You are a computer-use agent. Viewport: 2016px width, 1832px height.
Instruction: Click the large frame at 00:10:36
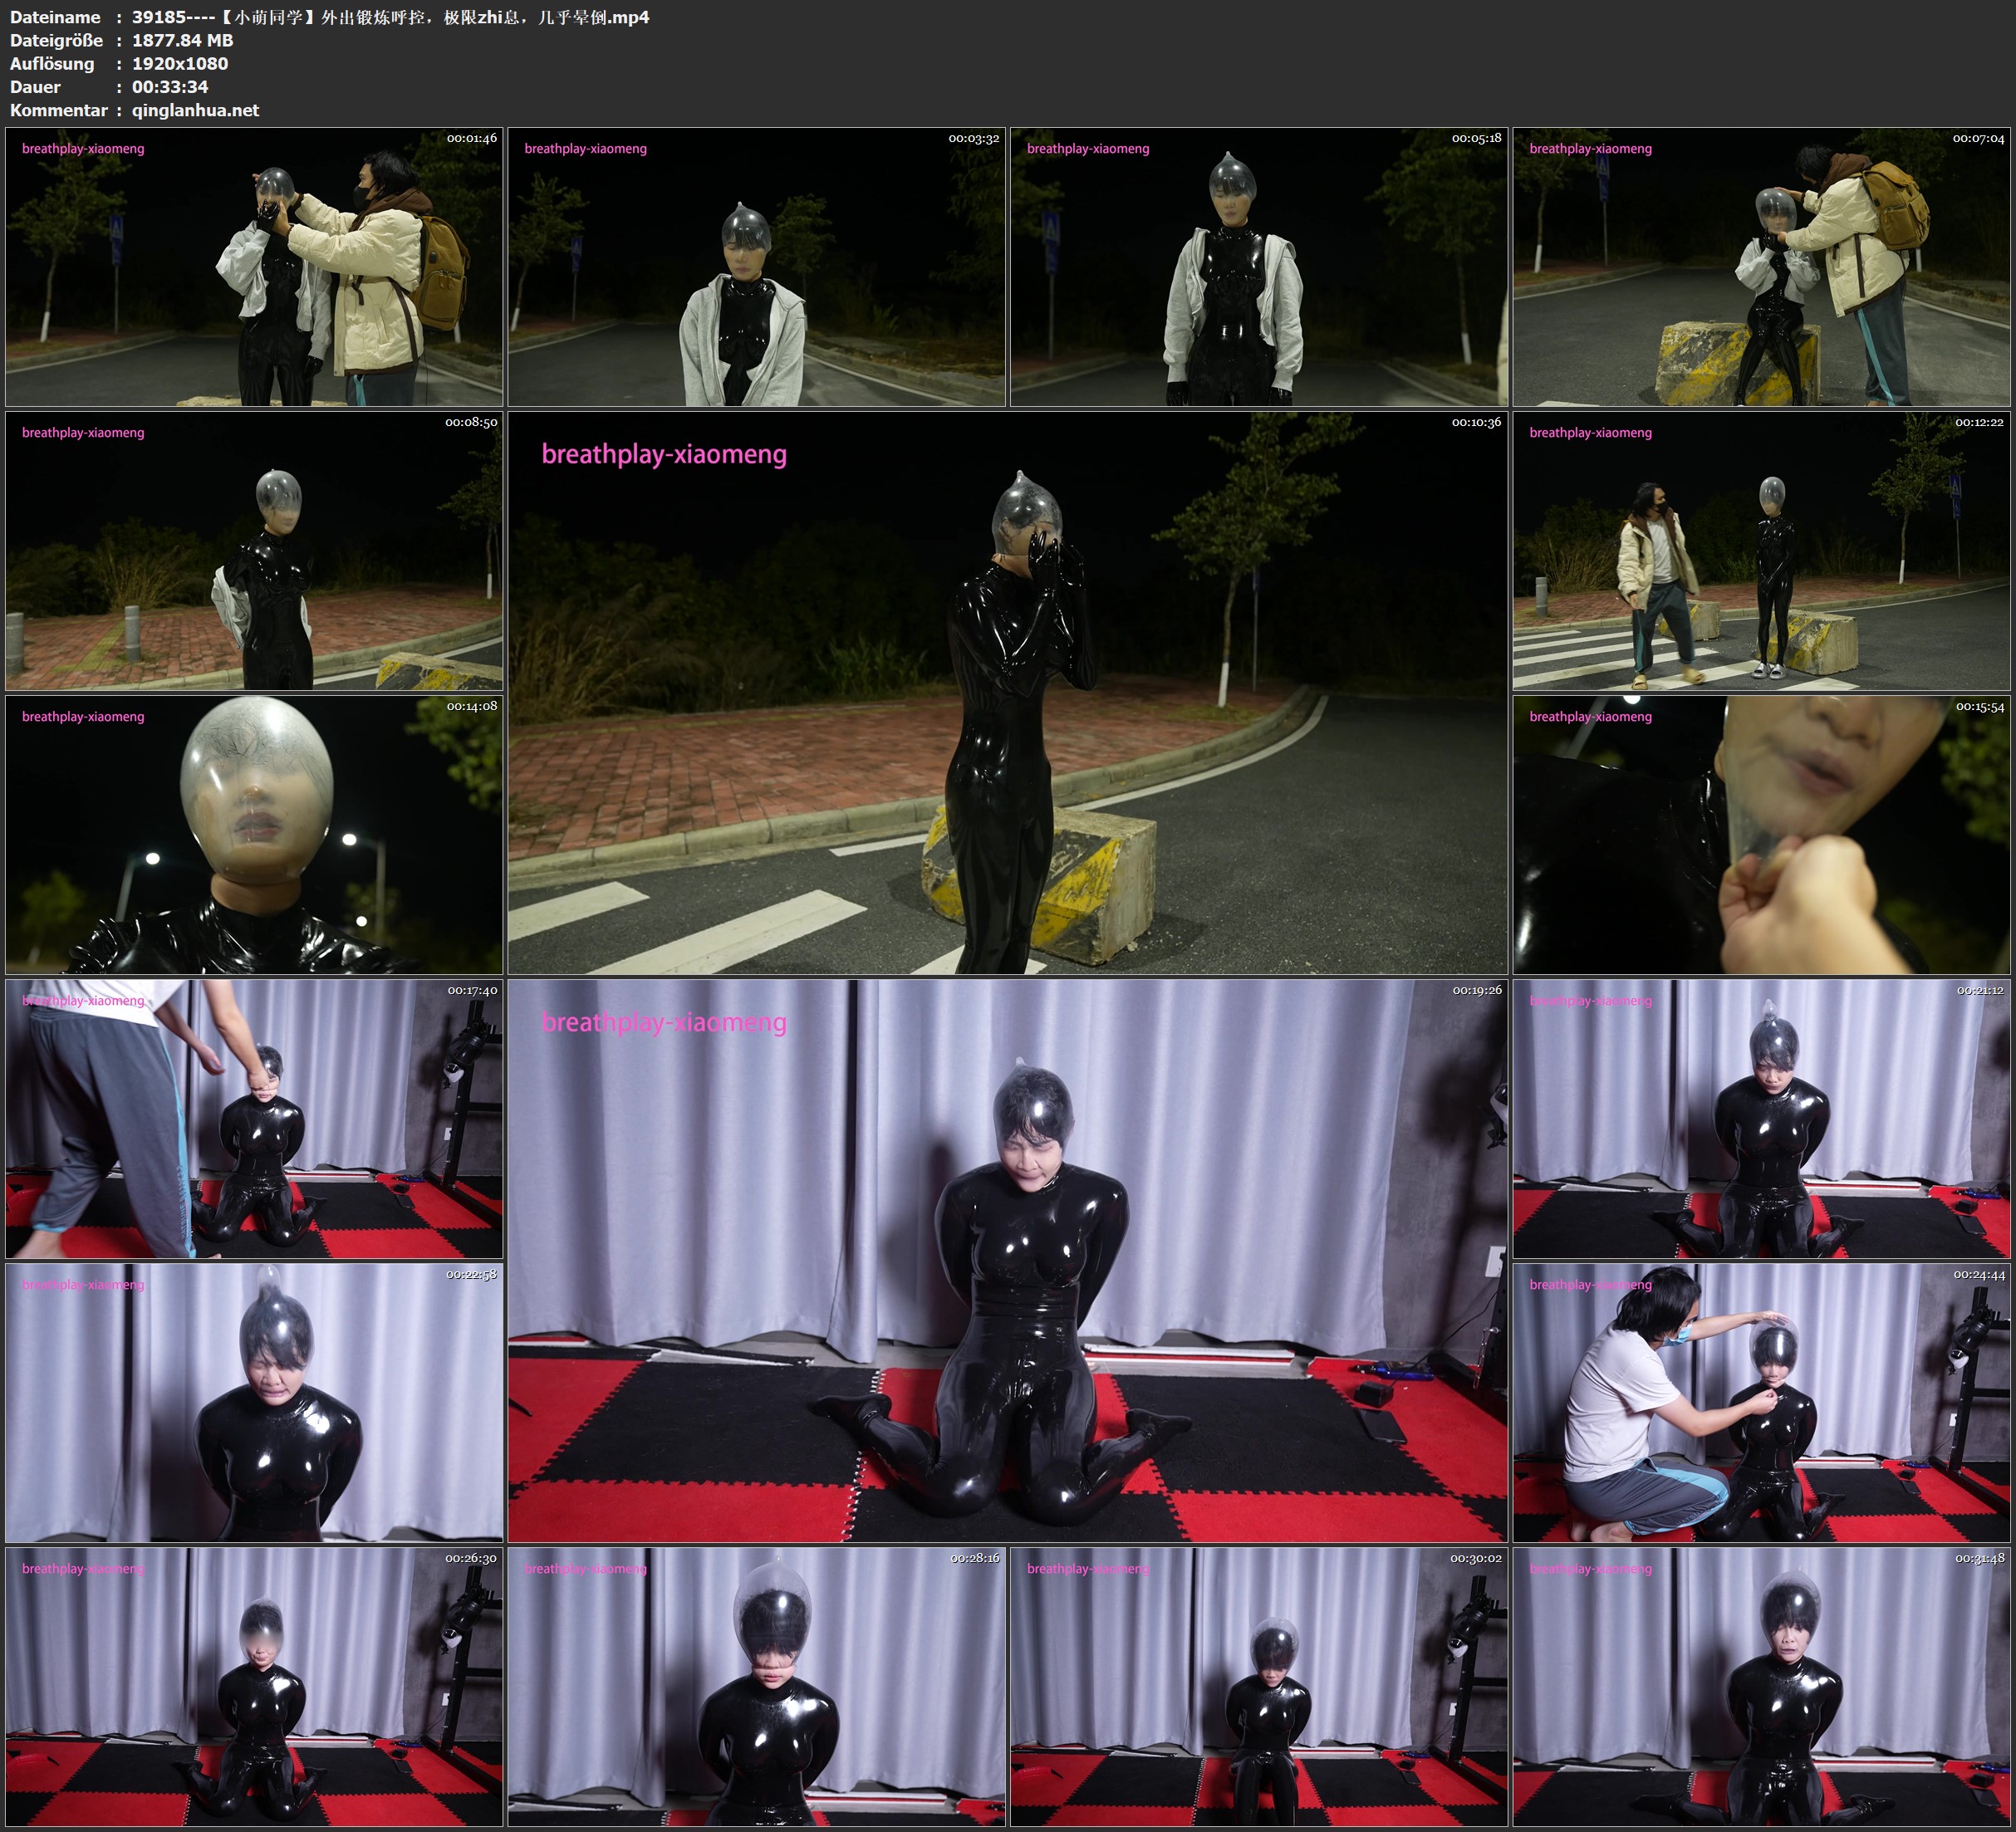pyautogui.click(x=1007, y=692)
